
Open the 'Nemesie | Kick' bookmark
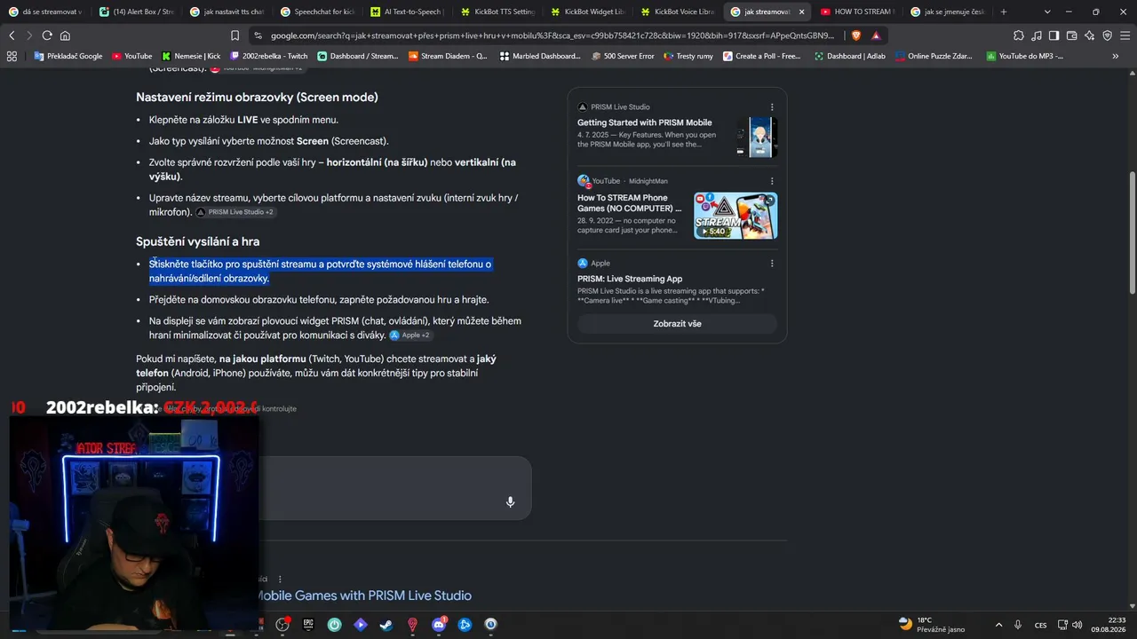[190, 56]
